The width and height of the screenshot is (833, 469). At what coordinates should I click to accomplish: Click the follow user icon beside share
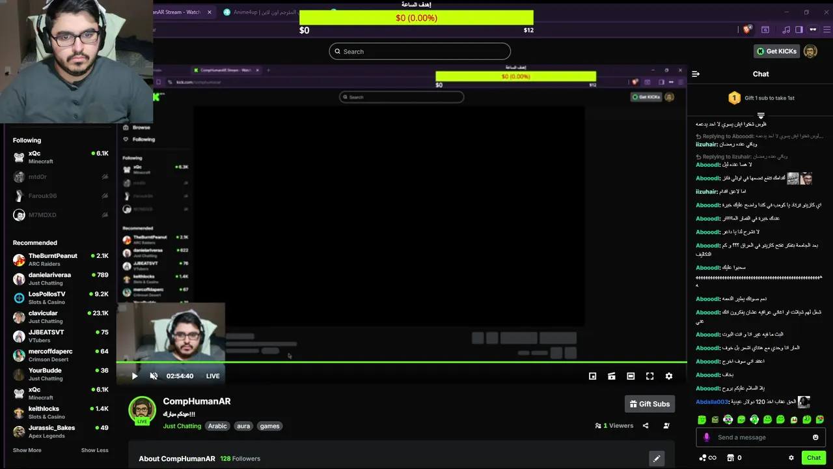666,425
